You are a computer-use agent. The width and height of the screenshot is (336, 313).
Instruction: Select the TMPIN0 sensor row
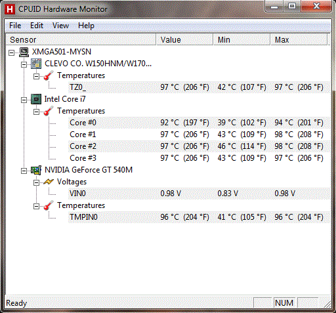pos(199,217)
